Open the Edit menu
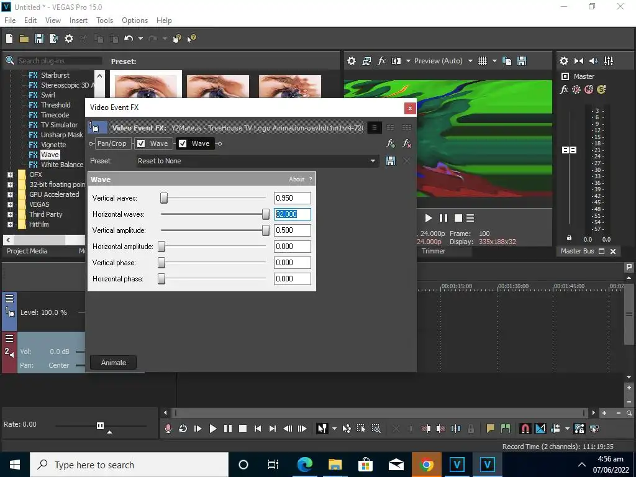636x477 pixels. tap(30, 20)
